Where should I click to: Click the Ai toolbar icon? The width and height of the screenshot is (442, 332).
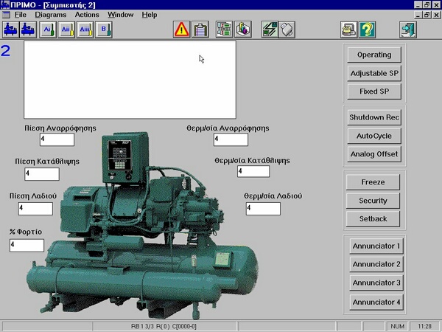tap(47, 30)
